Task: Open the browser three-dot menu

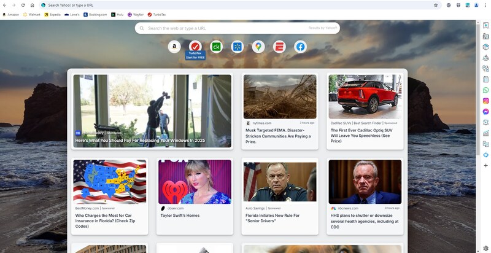Action: click(x=485, y=5)
